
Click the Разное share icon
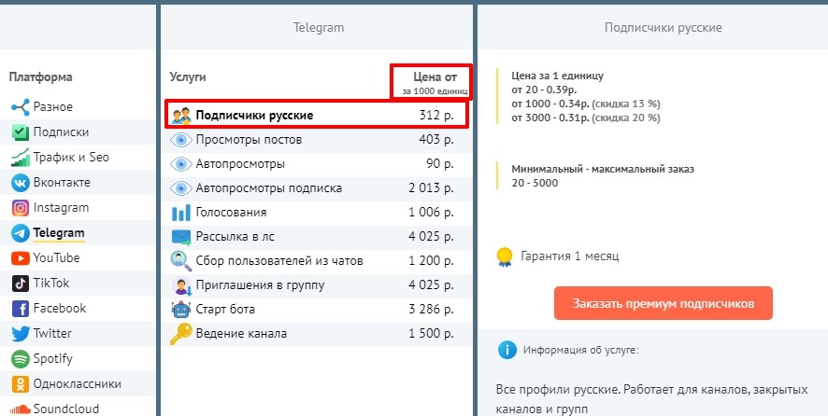pyautogui.click(x=20, y=107)
